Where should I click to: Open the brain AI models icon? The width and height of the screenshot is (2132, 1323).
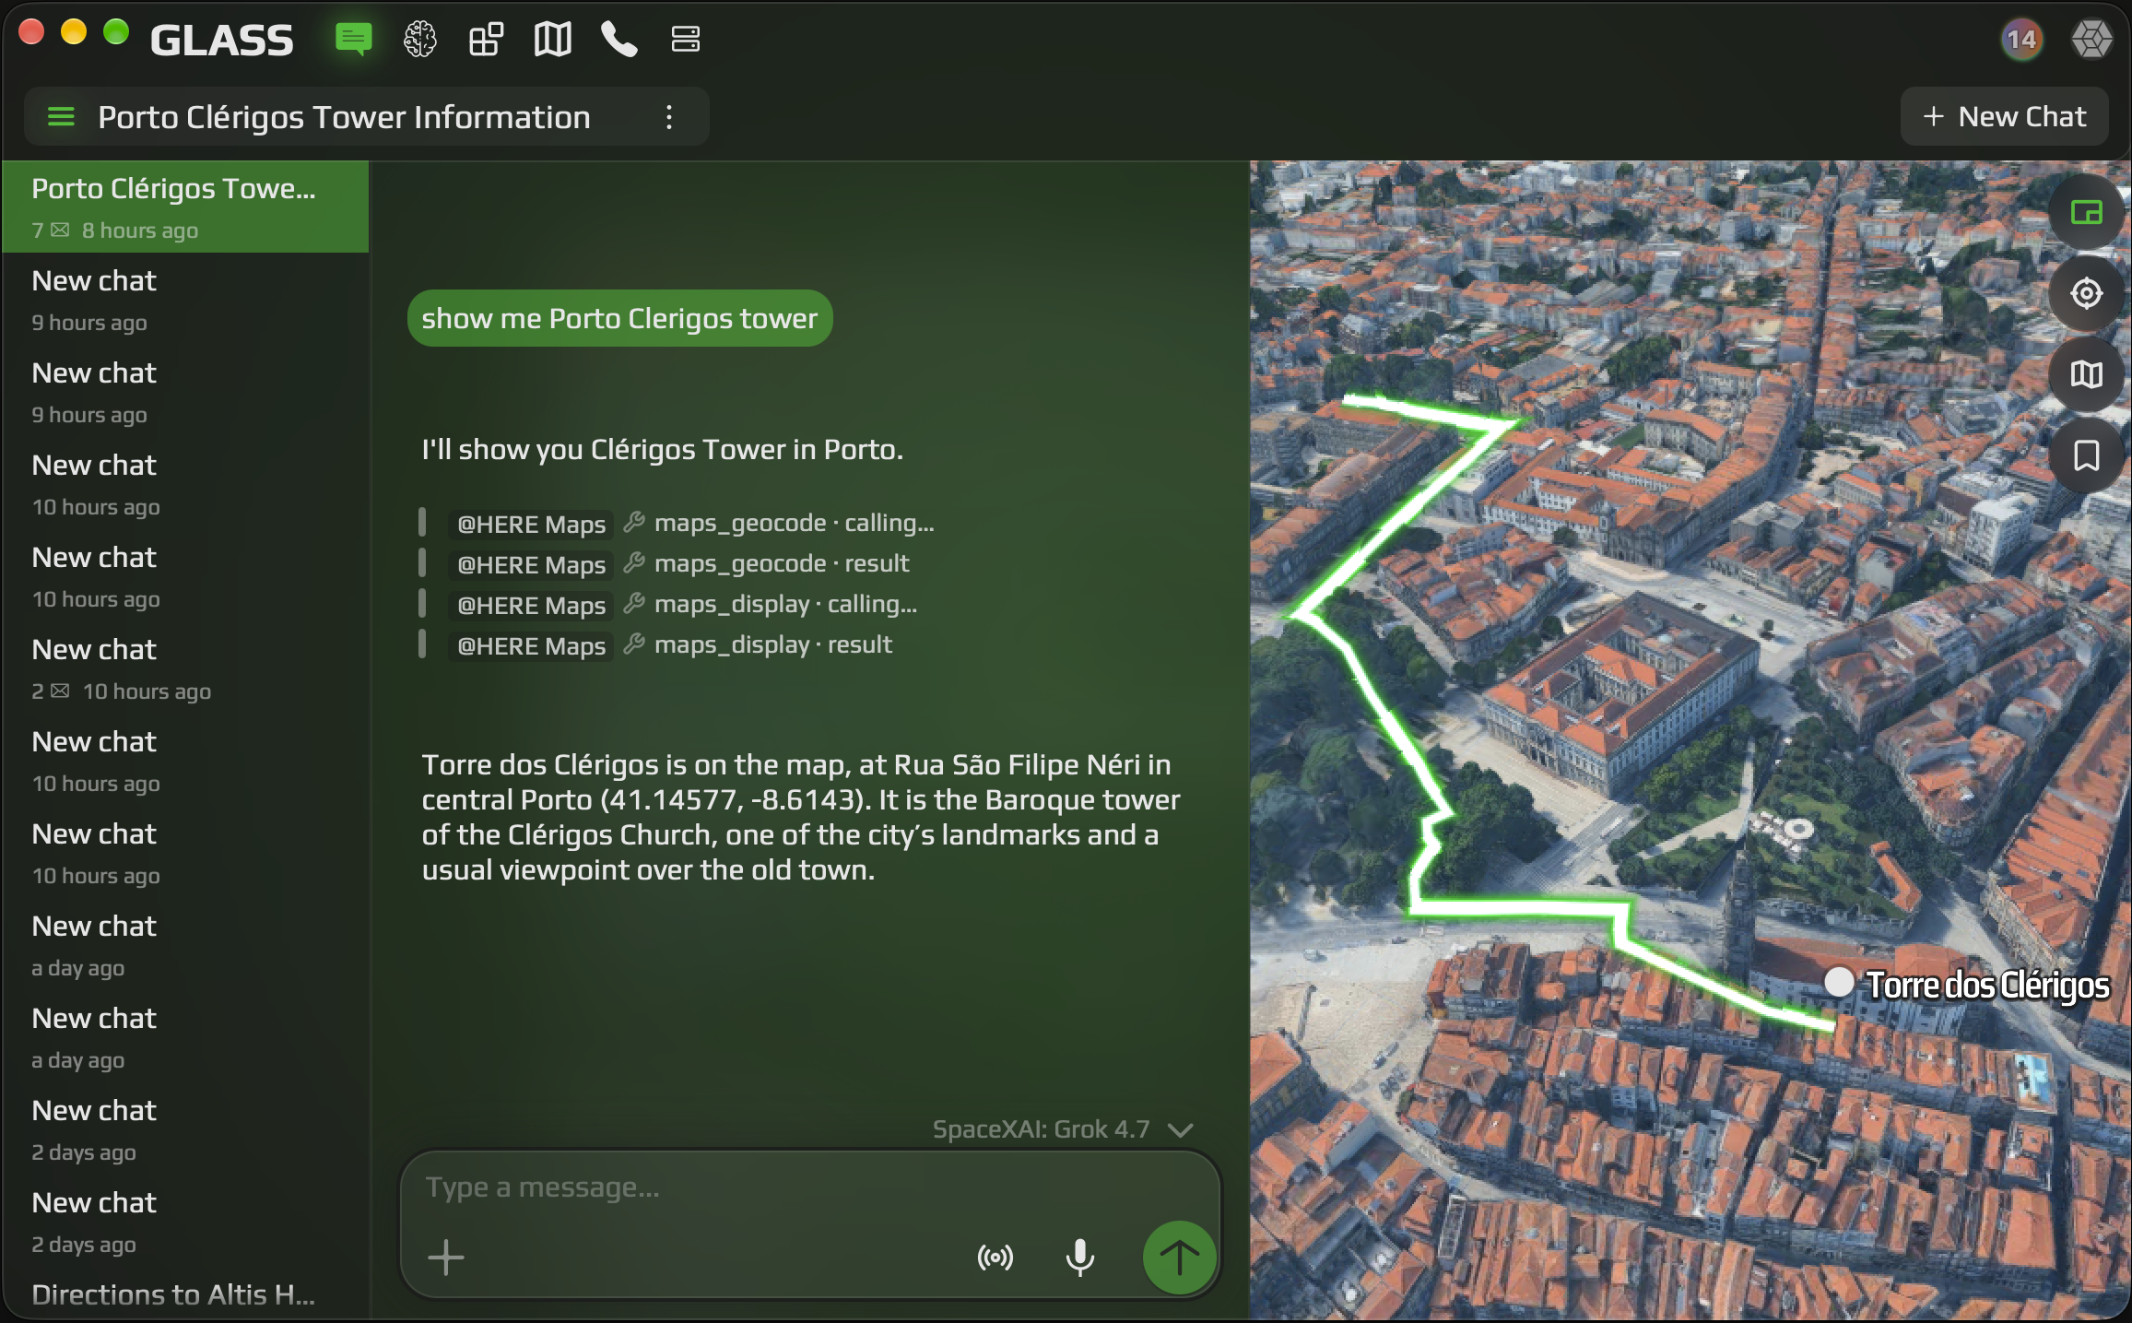(x=419, y=40)
